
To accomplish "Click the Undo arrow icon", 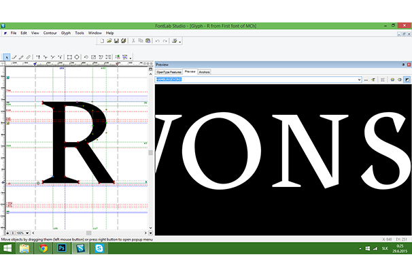I will click(x=157, y=41).
